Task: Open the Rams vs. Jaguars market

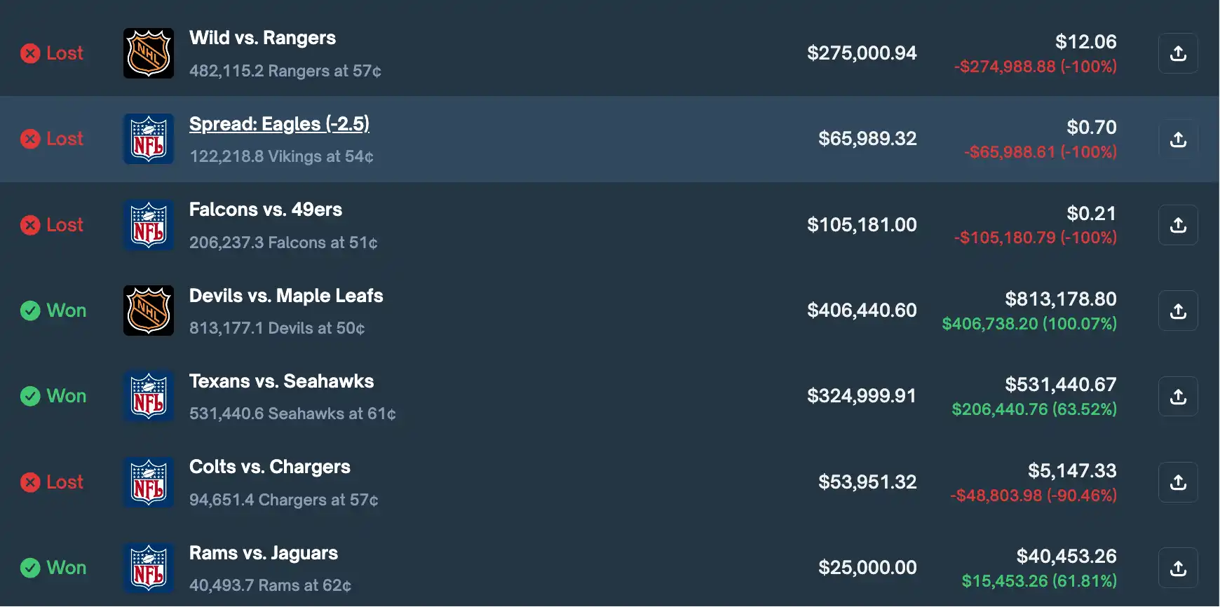Action: (x=264, y=553)
